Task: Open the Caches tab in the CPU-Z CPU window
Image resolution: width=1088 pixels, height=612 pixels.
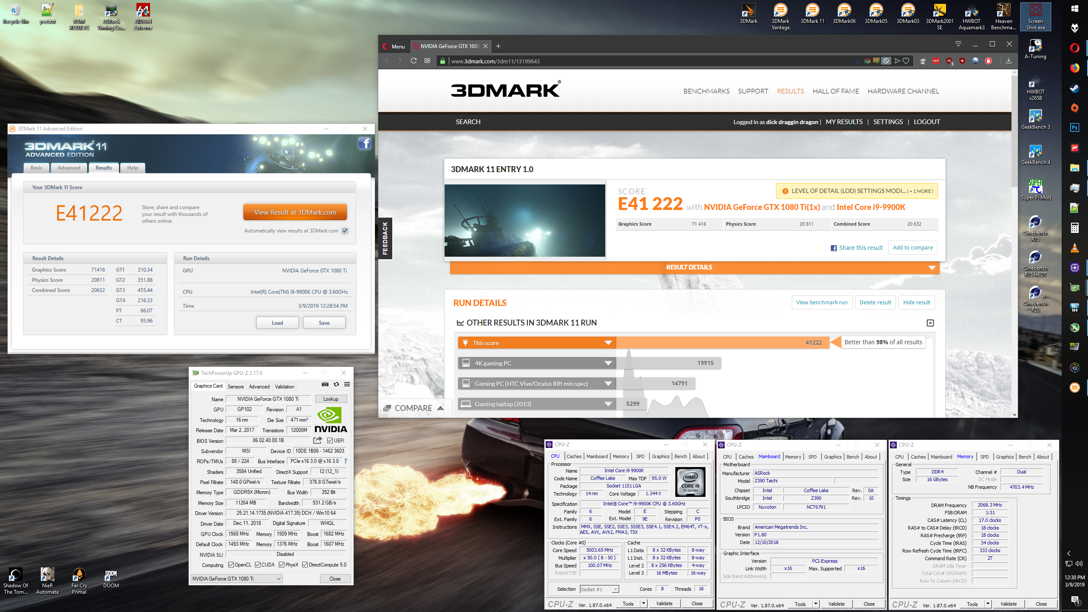Action: pyautogui.click(x=574, y=456)
